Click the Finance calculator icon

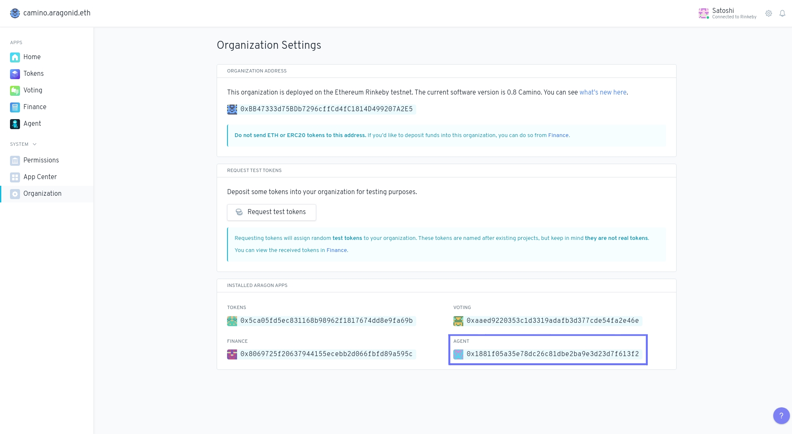coord(15,107)
